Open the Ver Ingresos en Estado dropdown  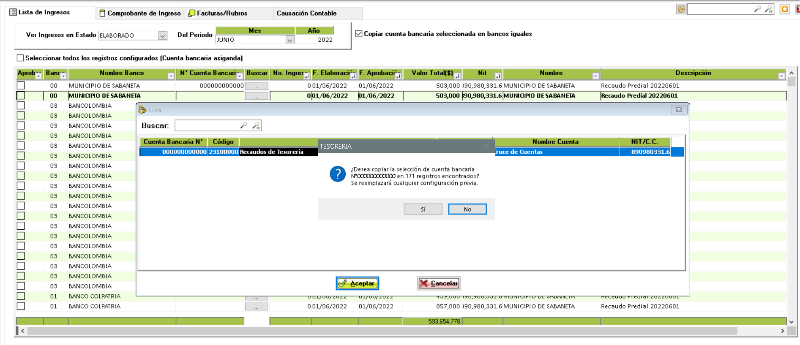tap(163, 36)
